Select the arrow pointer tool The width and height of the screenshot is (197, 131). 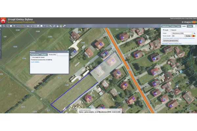[14, 26]
